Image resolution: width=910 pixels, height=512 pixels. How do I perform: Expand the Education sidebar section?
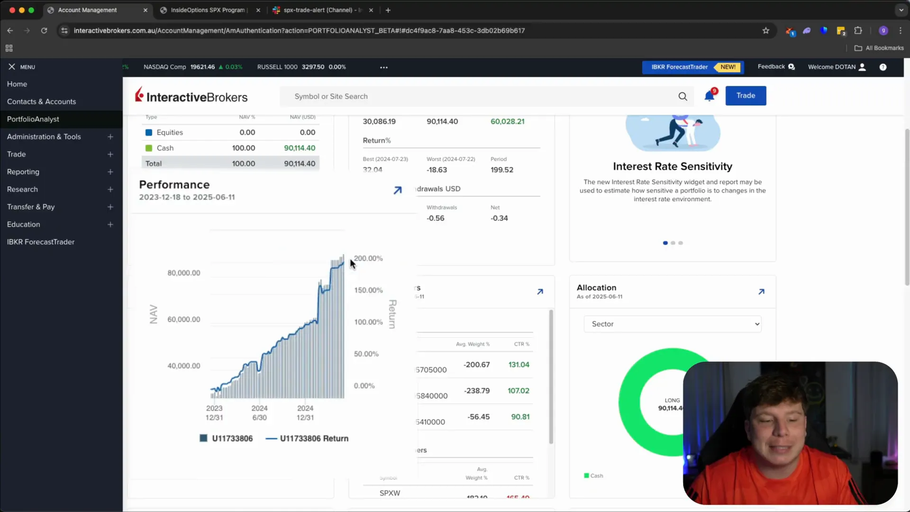[110, 224]
